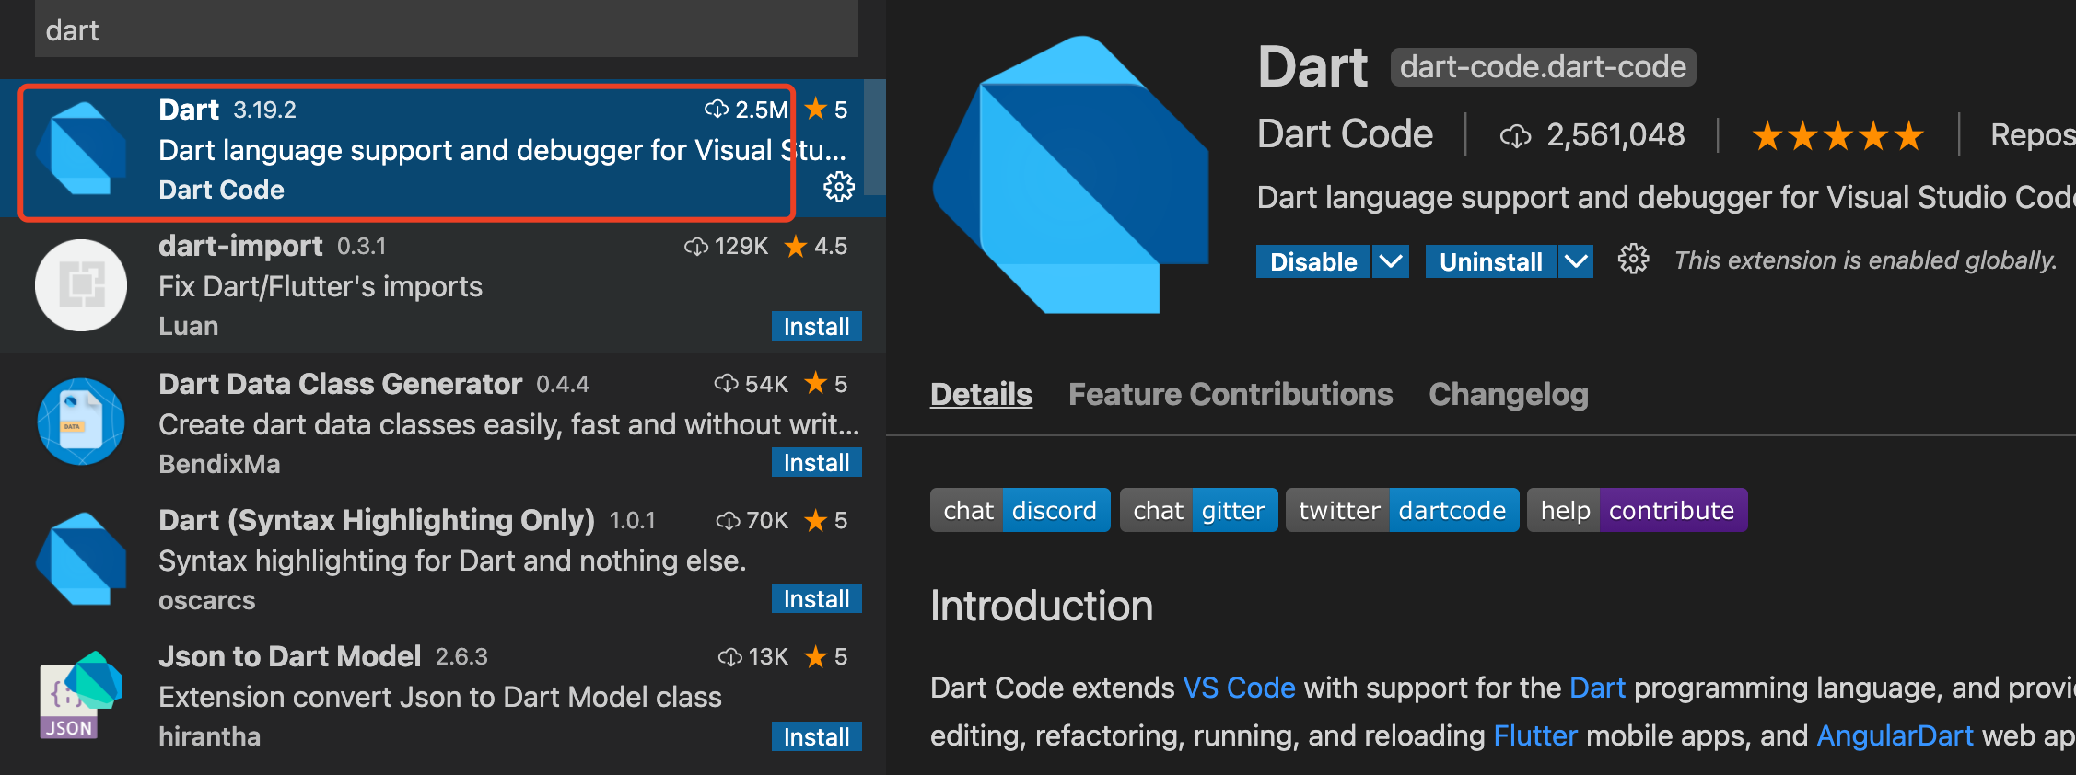Open the Feature Contributions tab
The image size is (2076, 775).
pyautogui.click(x=1230, y=394)
